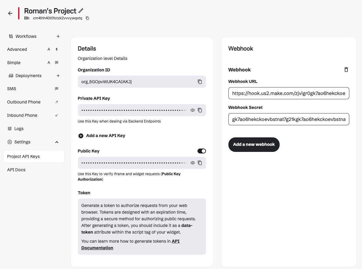
Task: Rename the project with the pencil icon
Action: (x=81, y=11)
